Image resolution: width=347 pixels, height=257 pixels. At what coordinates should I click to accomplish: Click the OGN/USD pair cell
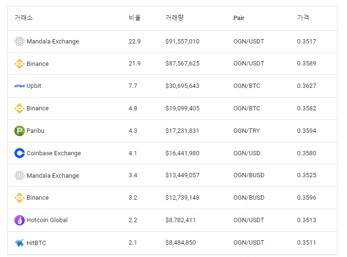(247, 153)
